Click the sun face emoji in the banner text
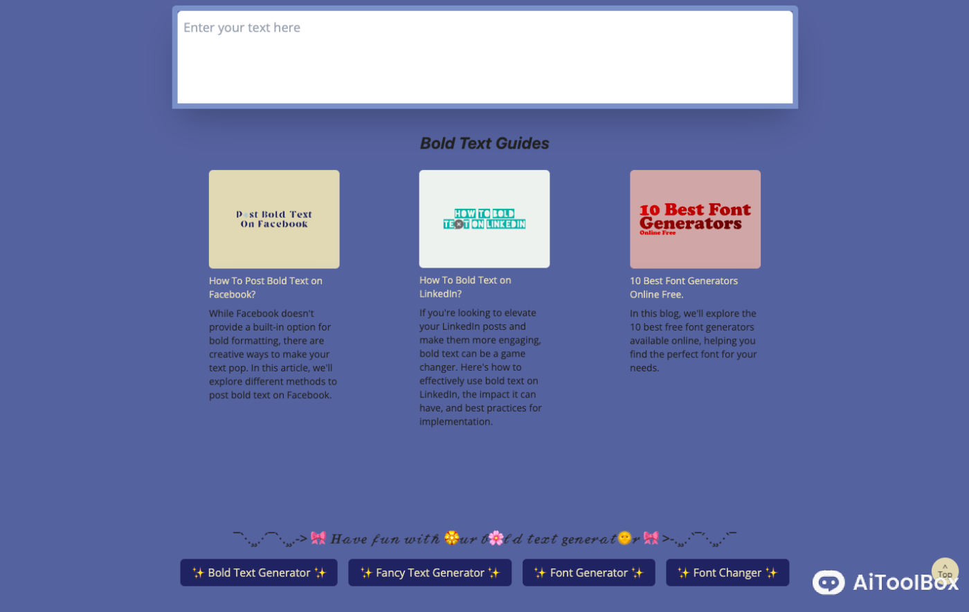The width and height of the screenshot is (969, 612). (624, 538)
